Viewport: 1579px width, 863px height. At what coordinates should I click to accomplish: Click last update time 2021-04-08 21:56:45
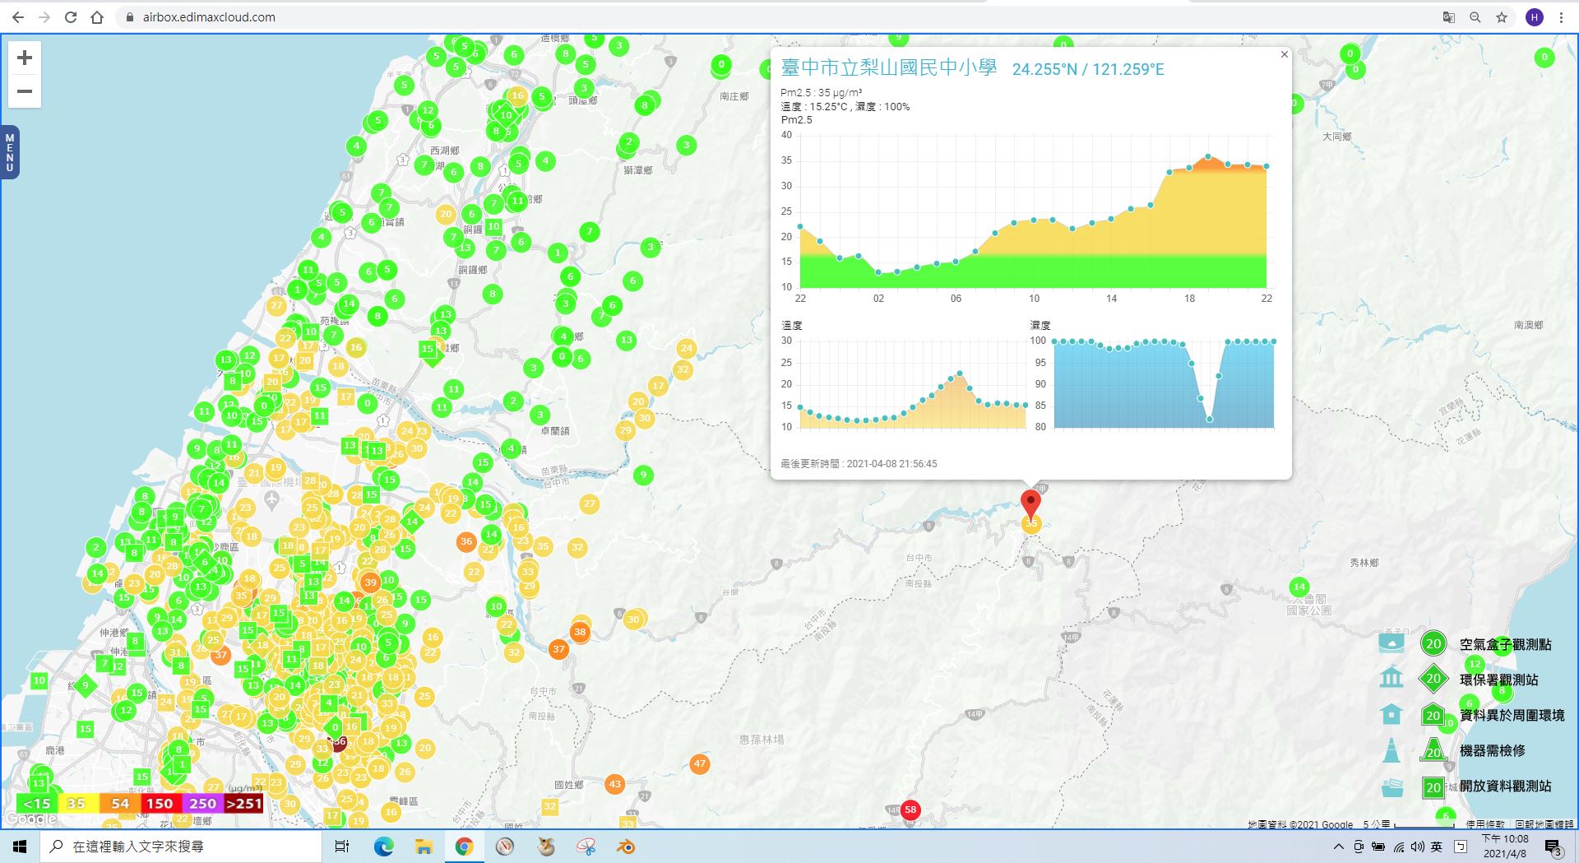pyautogui.click(x=891, y=464)
